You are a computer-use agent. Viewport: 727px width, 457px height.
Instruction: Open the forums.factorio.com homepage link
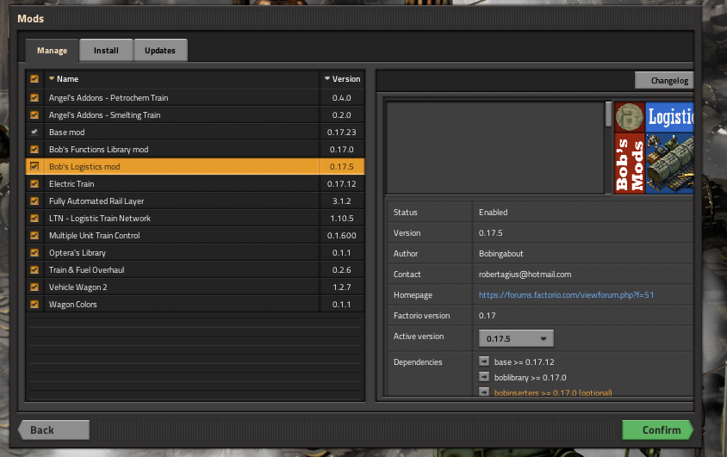click(x=566, y=295)
